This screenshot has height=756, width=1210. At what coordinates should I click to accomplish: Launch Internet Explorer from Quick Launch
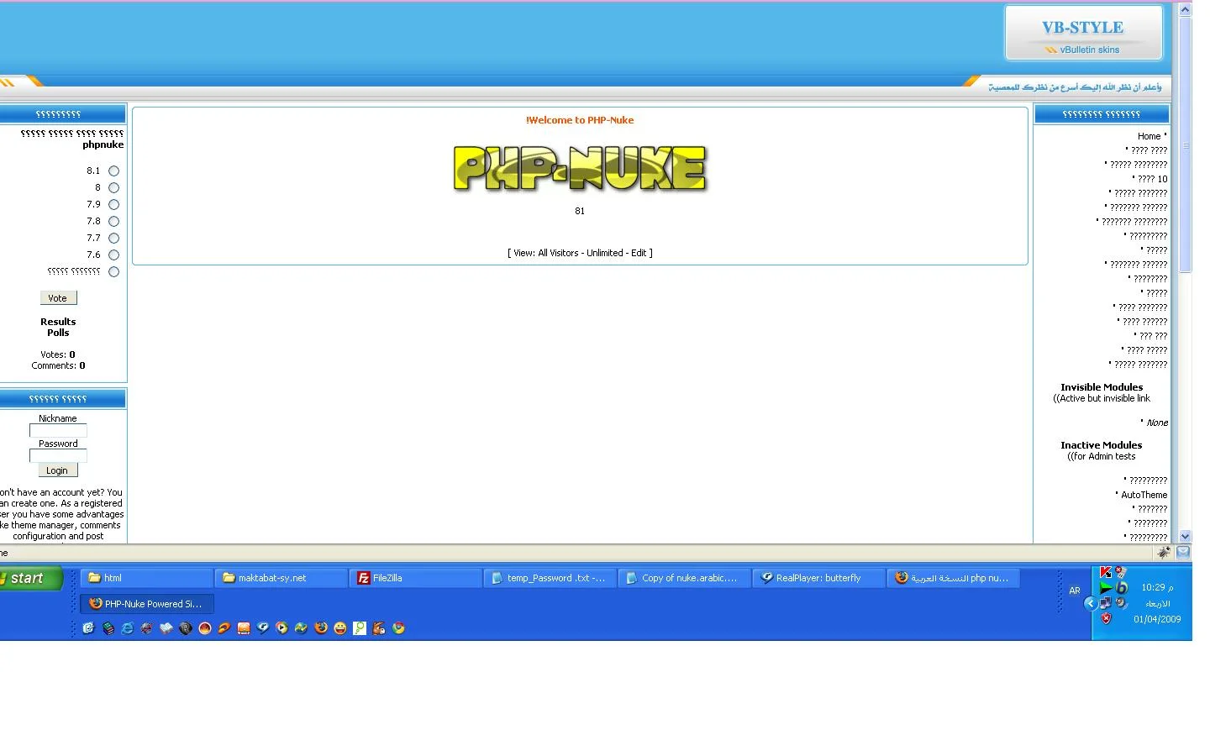[x=128, y=628]
